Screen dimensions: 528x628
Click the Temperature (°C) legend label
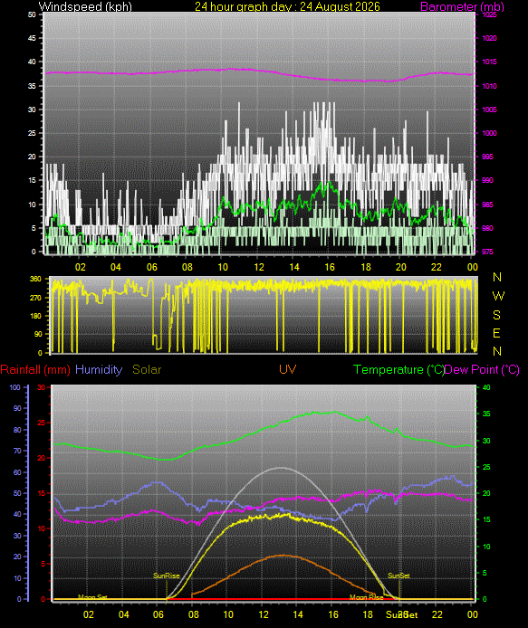coord(398,369)
